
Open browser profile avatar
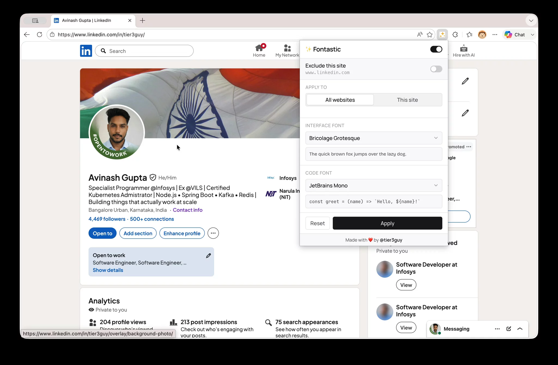pyautogui.click(x=482, y=35)
